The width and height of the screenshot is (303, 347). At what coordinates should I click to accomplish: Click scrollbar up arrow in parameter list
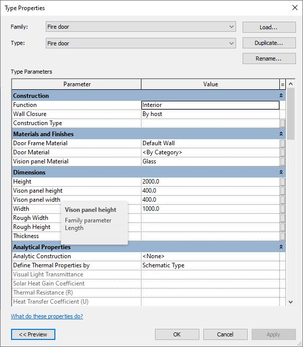point(290,84)
